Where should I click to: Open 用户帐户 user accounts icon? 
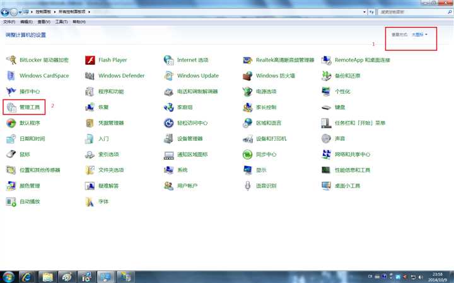pyautogui.click(x=168, y=186)
